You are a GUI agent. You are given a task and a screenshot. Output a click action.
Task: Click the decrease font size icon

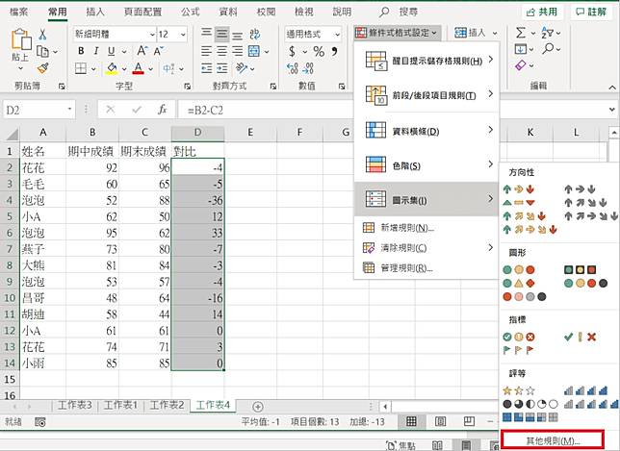pyautogui.click(x=159, y=51)
